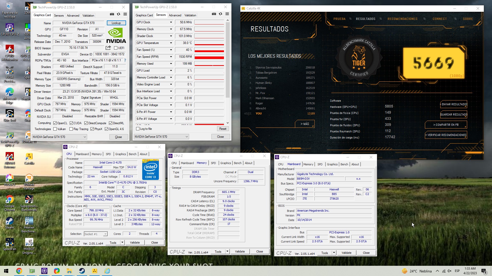Click BIOS export share icon in GPU-Z
Image resolution: width=492 pixels, height=276 pixels.
[108, 48]
